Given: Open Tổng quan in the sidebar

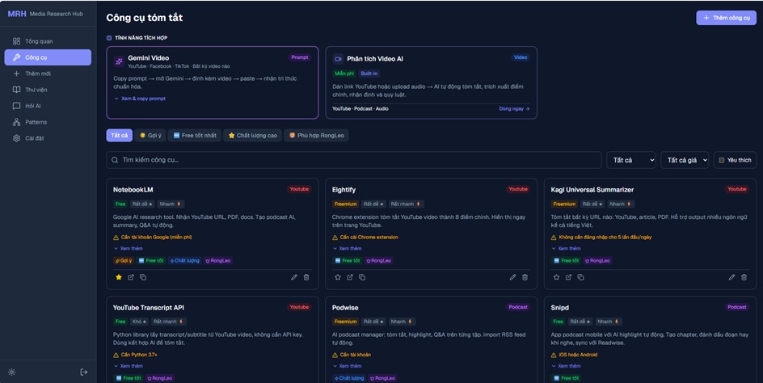Looking at the screenshot, I should pos(48,41).
